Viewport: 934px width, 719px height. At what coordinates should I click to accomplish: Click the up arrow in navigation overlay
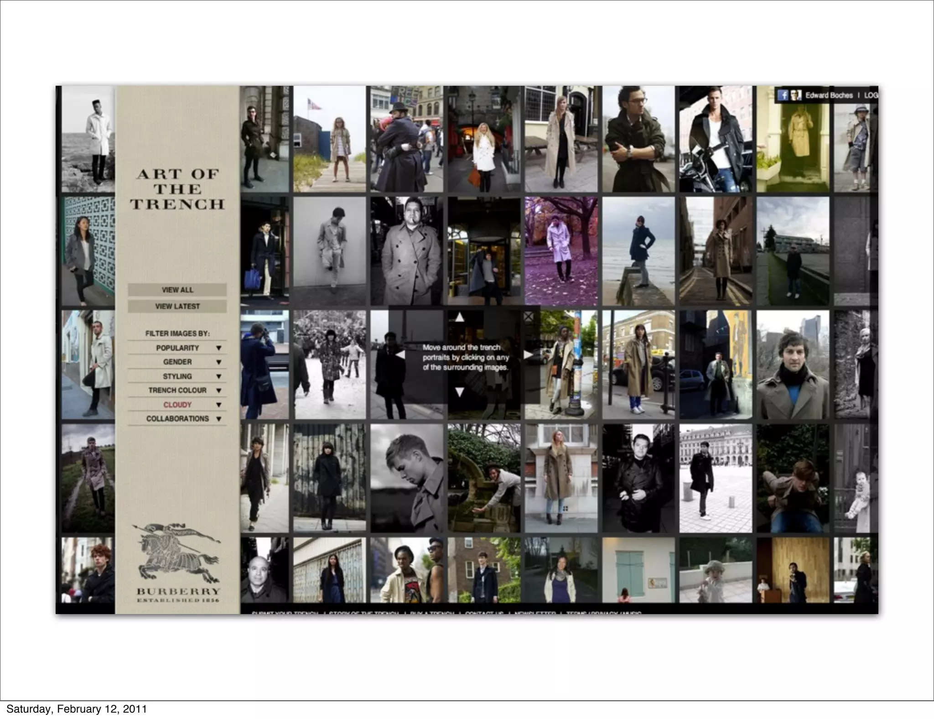coord(460,317)
